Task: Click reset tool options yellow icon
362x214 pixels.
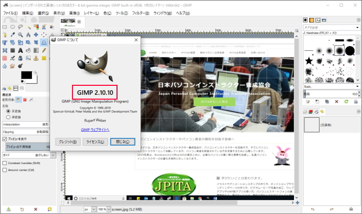Action: pos(49,209)
